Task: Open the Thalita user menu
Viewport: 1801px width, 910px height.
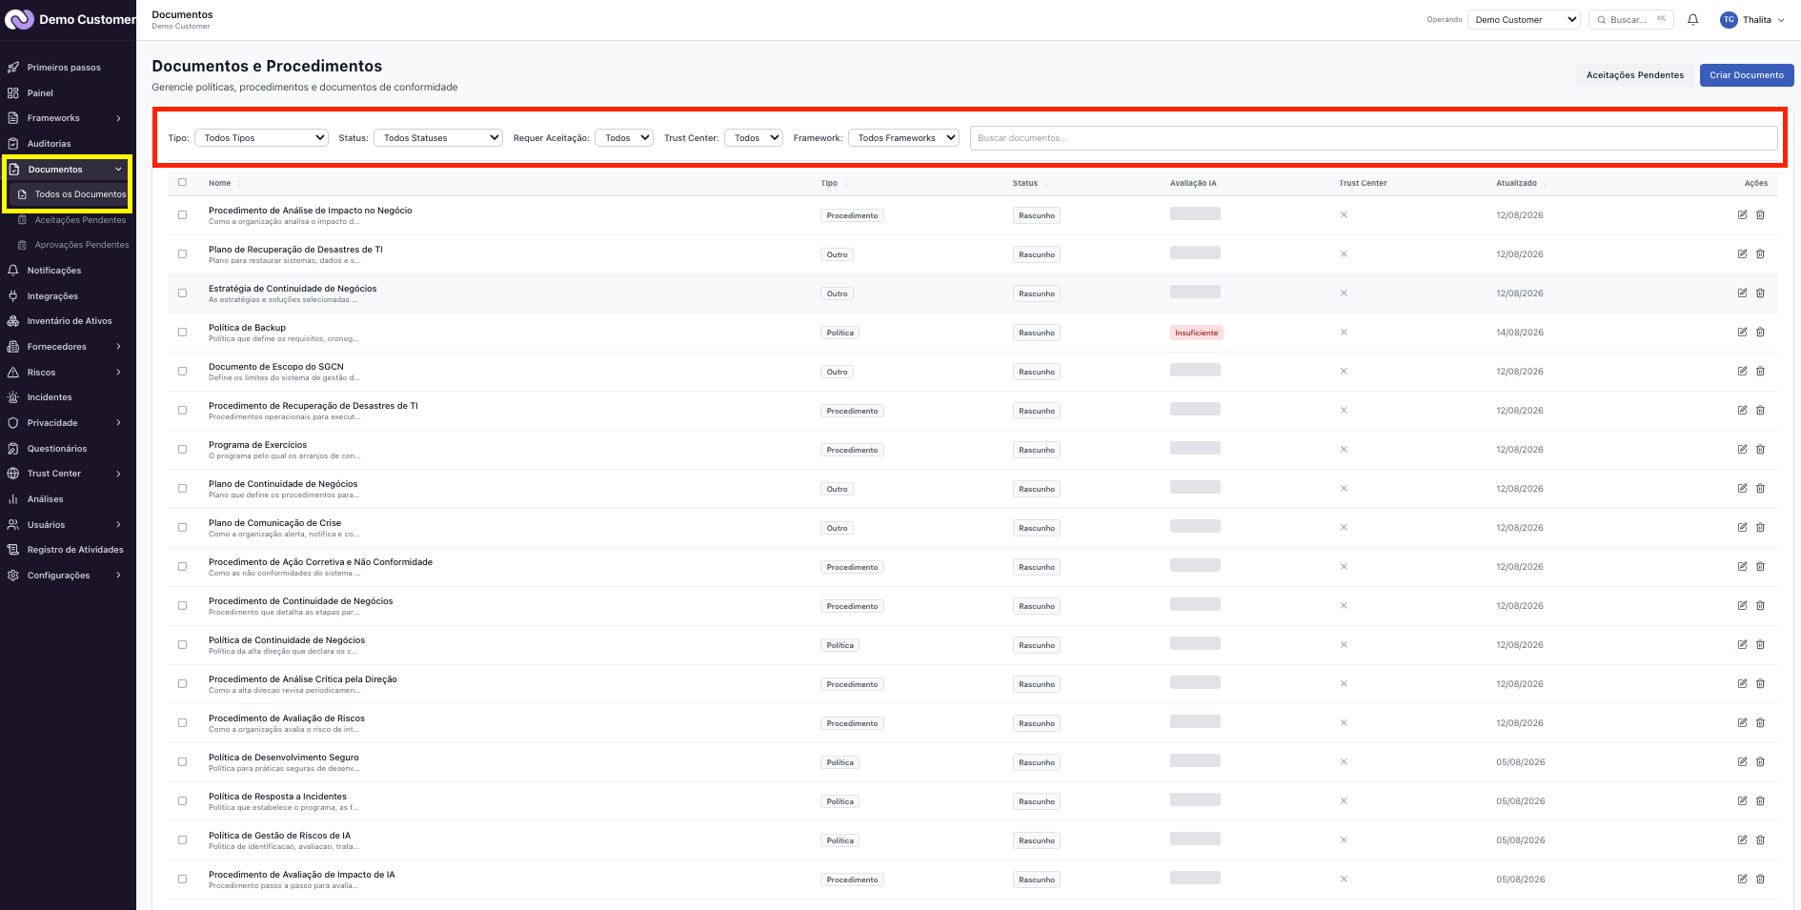Action: [1752, 19]
